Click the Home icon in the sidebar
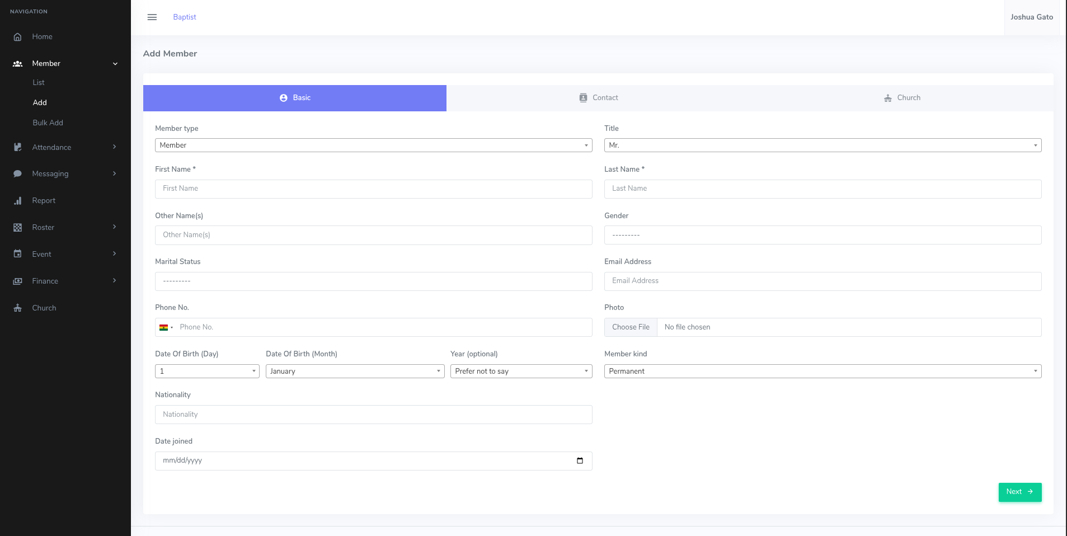The width and height of the screenshot is (1067, 536). [x=17, y=36]
